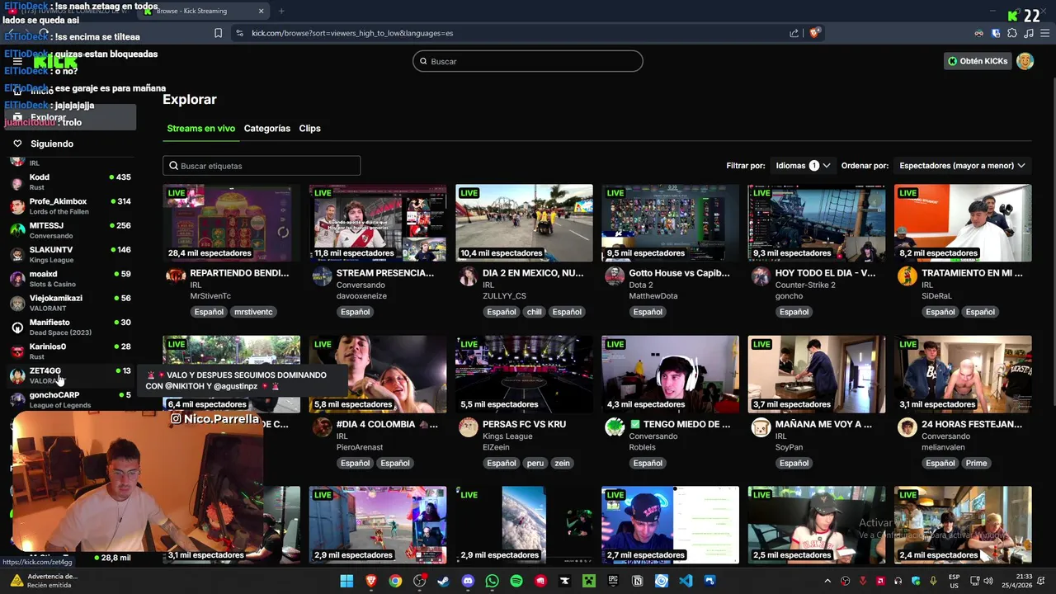Viewport: 1056px width, 594px height.
Task: Click the Prime tag under melianvalen
Action: (977, 463)
